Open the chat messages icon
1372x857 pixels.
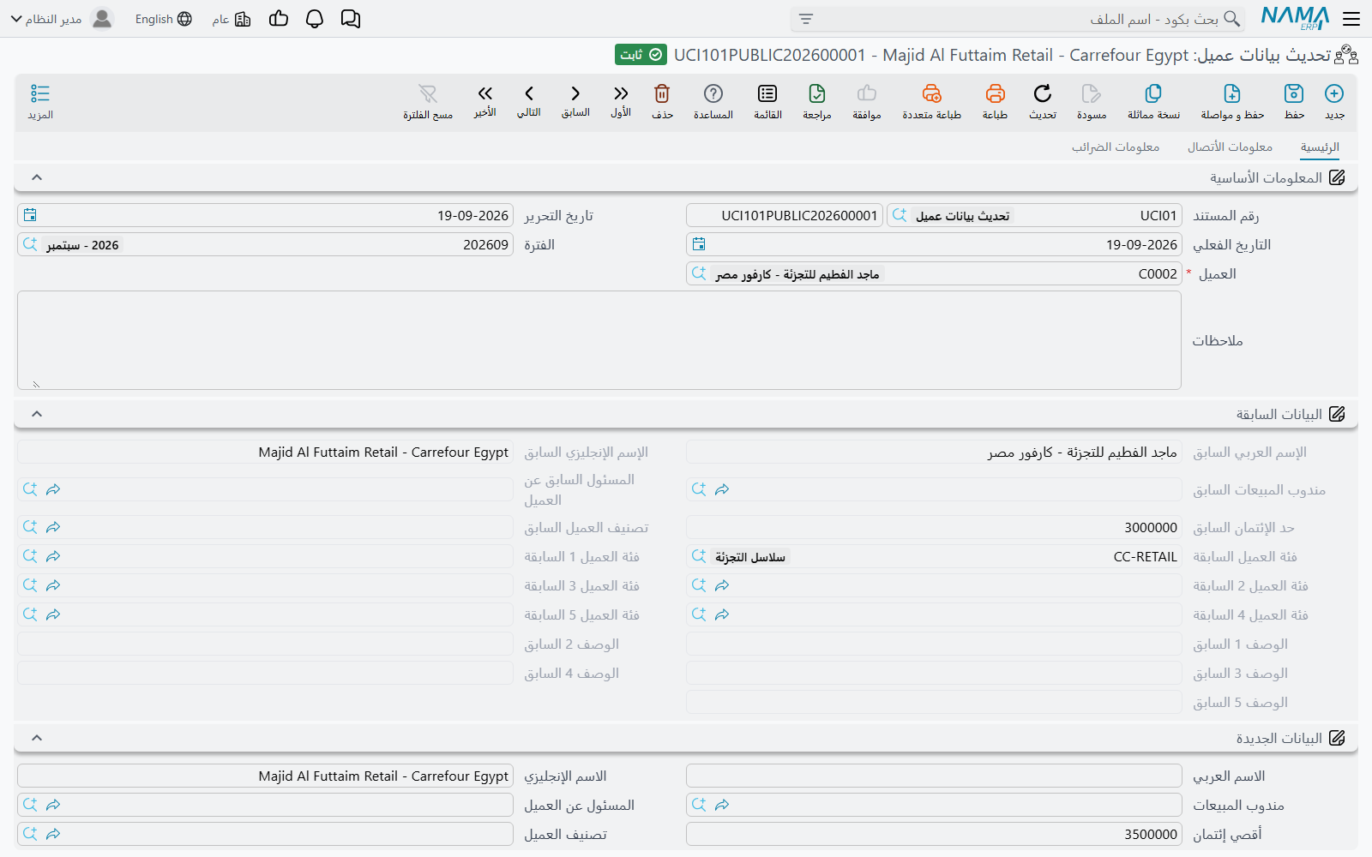click(350, 19)
